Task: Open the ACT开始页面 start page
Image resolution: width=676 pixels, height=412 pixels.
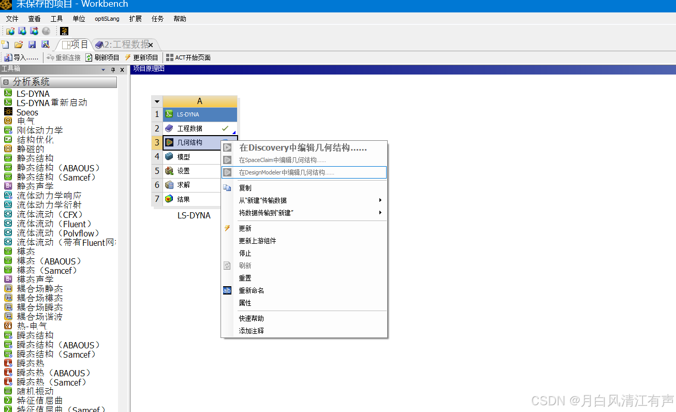Action: (188, 57)
